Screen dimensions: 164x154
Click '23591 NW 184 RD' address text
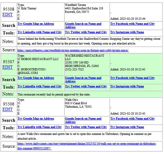coord(77,63)
